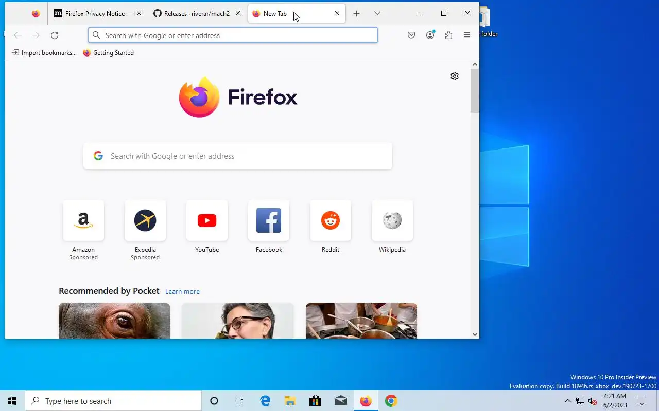Screen dimensions: 659x411
Task: Close the Firefox Privacy Notice tab
Action: click(x=138, y=14)
